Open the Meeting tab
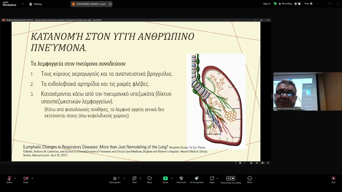 35,4
